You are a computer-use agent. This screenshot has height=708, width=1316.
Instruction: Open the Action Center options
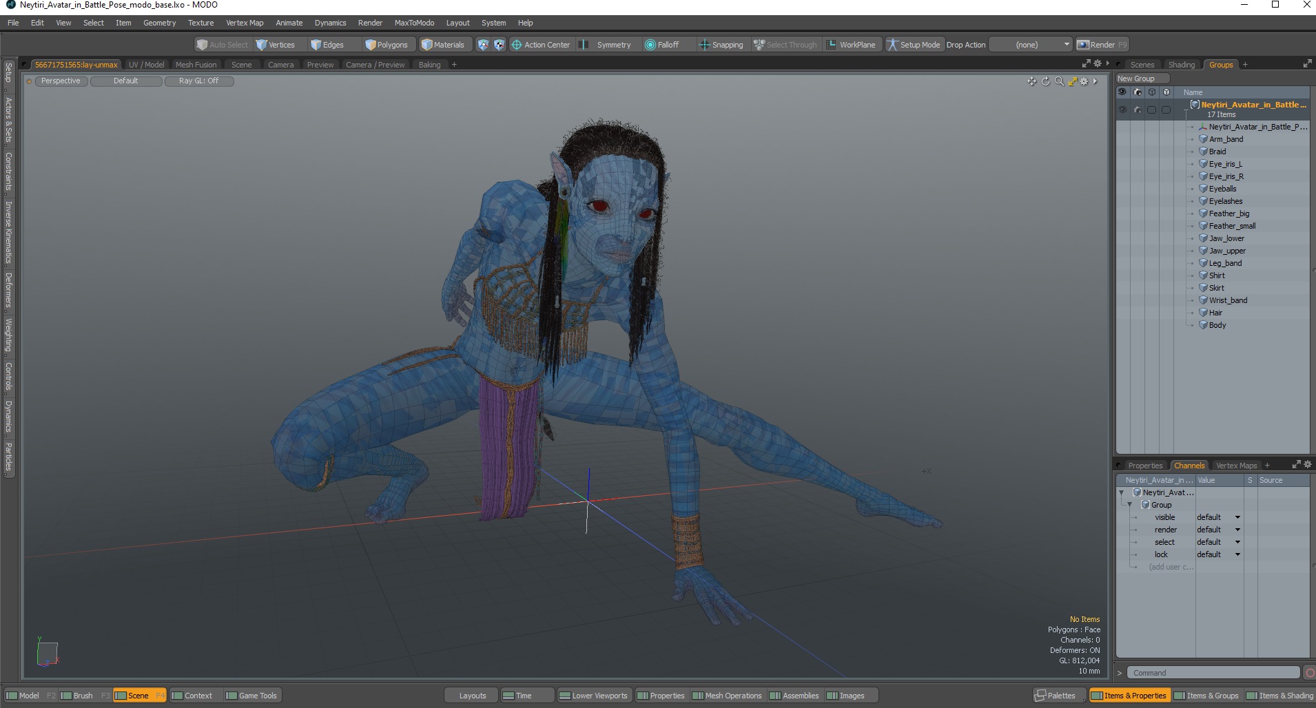[x=541, y=45]
